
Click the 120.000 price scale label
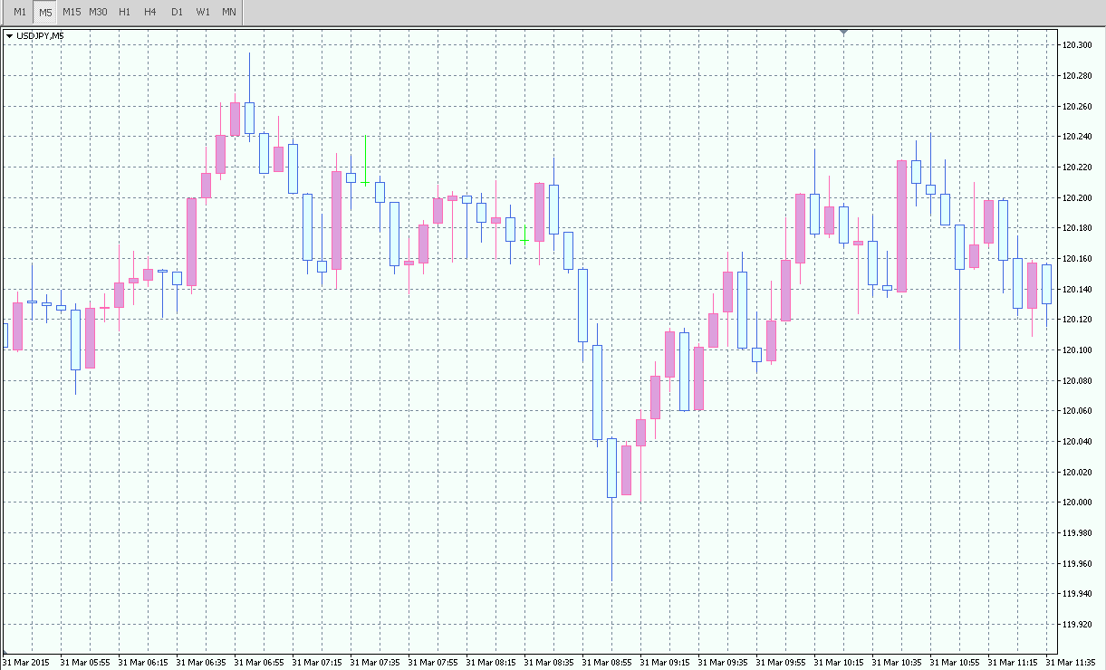pyautogui.click(x=1078, y=502)
